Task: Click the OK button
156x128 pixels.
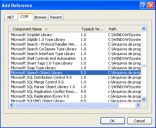Action: 113,121
